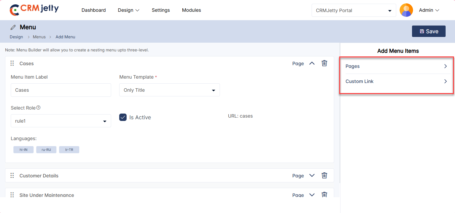The height and width of the screenshot is (213, 455).
Task: Open the Design menu
Action: coord(128,10)
